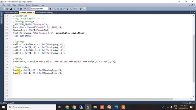Screen dimensions: 196x110
Task: Open the Edit menu
Action: coord(9,5)
